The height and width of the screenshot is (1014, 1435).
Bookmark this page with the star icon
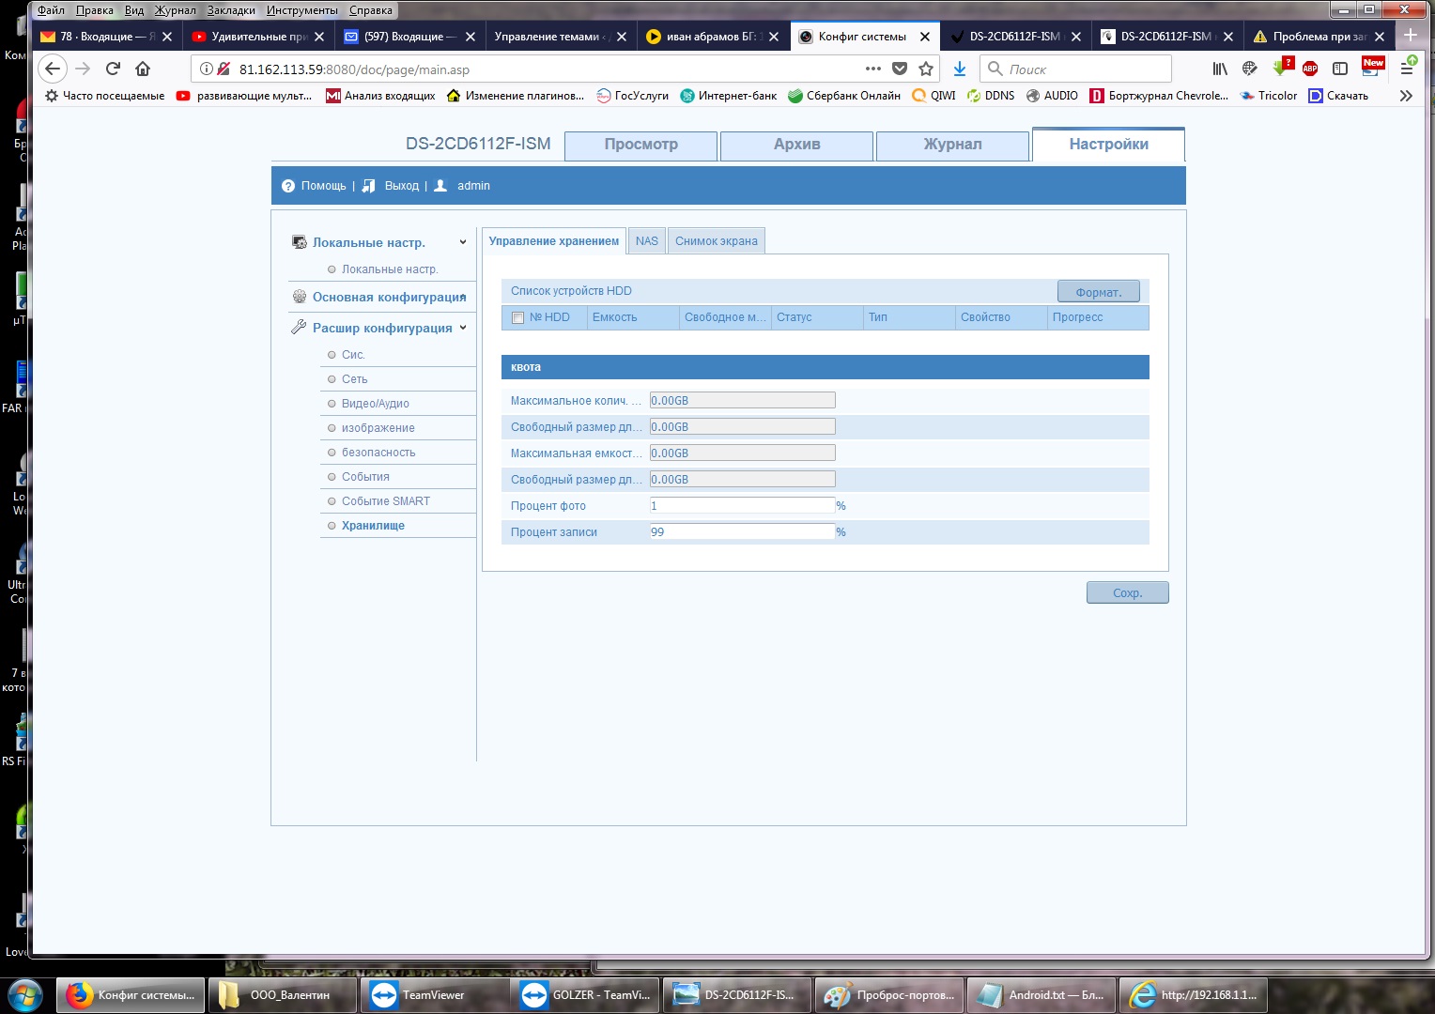click(x=926, y=69)
